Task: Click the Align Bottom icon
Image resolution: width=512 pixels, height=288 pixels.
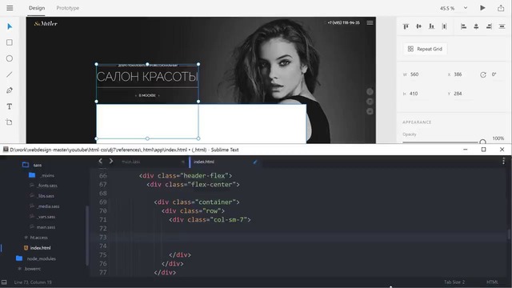Action: tap(431, 26)
